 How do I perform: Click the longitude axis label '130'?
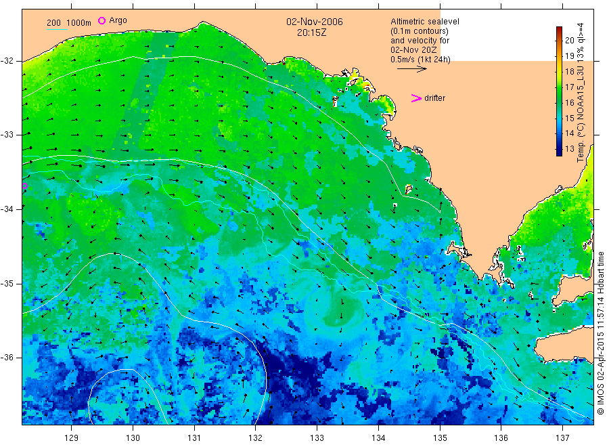[x=133, y=438]
